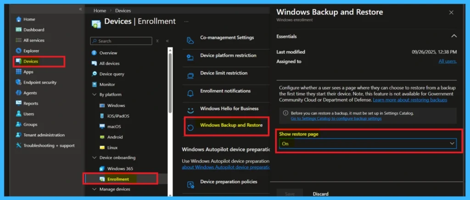Screen dimensions: 470x200
Task: Open the Agents icon
Action: [x=18, y=93]
